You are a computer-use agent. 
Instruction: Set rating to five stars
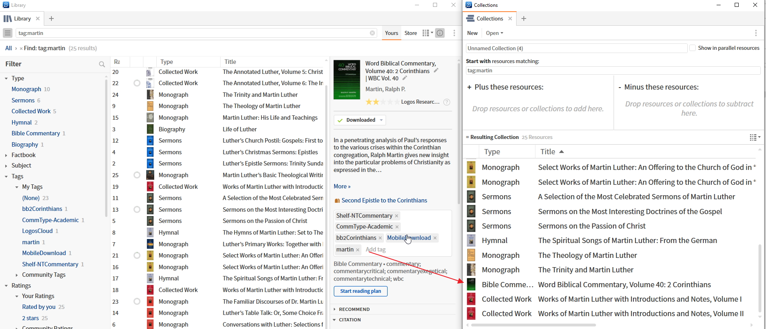[397, 102]
